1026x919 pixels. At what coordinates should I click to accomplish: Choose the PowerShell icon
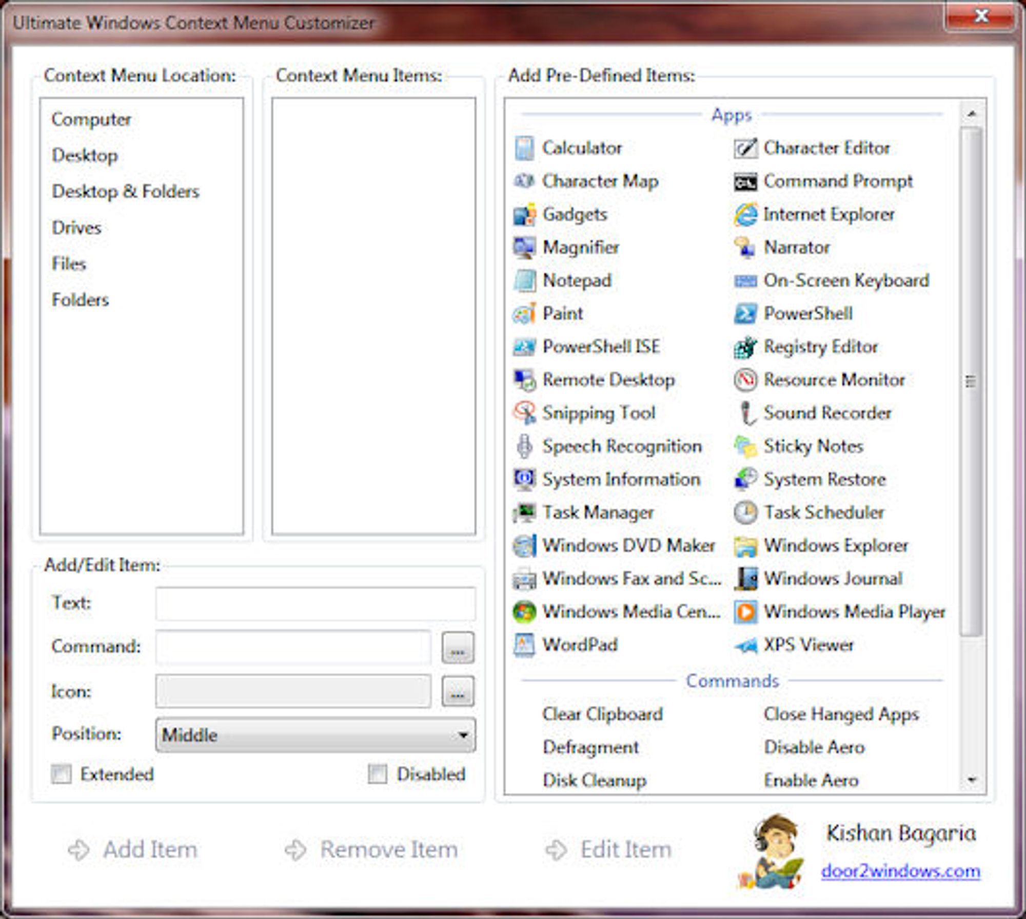pyautogui.click(x=745, y=314)
